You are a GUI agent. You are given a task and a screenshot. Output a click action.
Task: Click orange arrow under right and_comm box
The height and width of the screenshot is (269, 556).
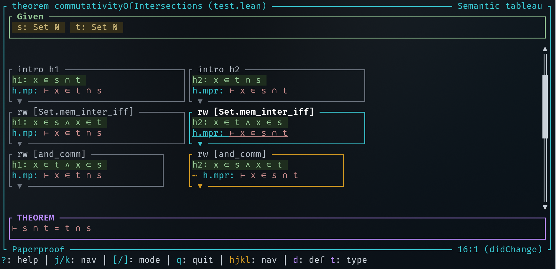[200, 186]
